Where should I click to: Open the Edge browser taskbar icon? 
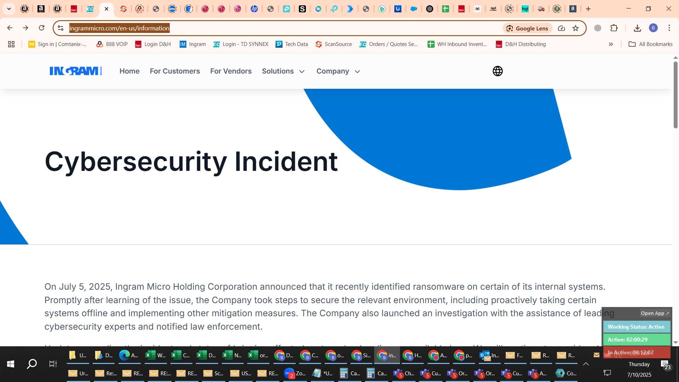click(x=129, y=355)
